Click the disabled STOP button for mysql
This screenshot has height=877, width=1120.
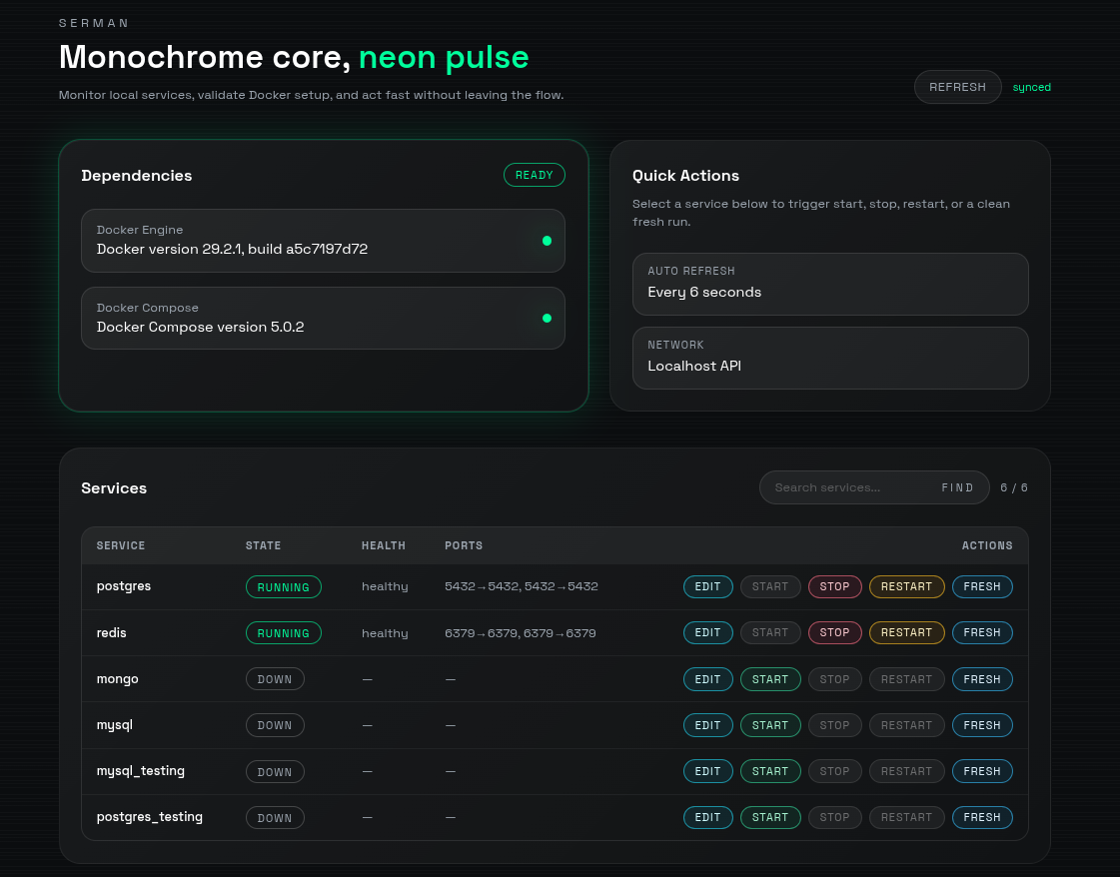834,725
